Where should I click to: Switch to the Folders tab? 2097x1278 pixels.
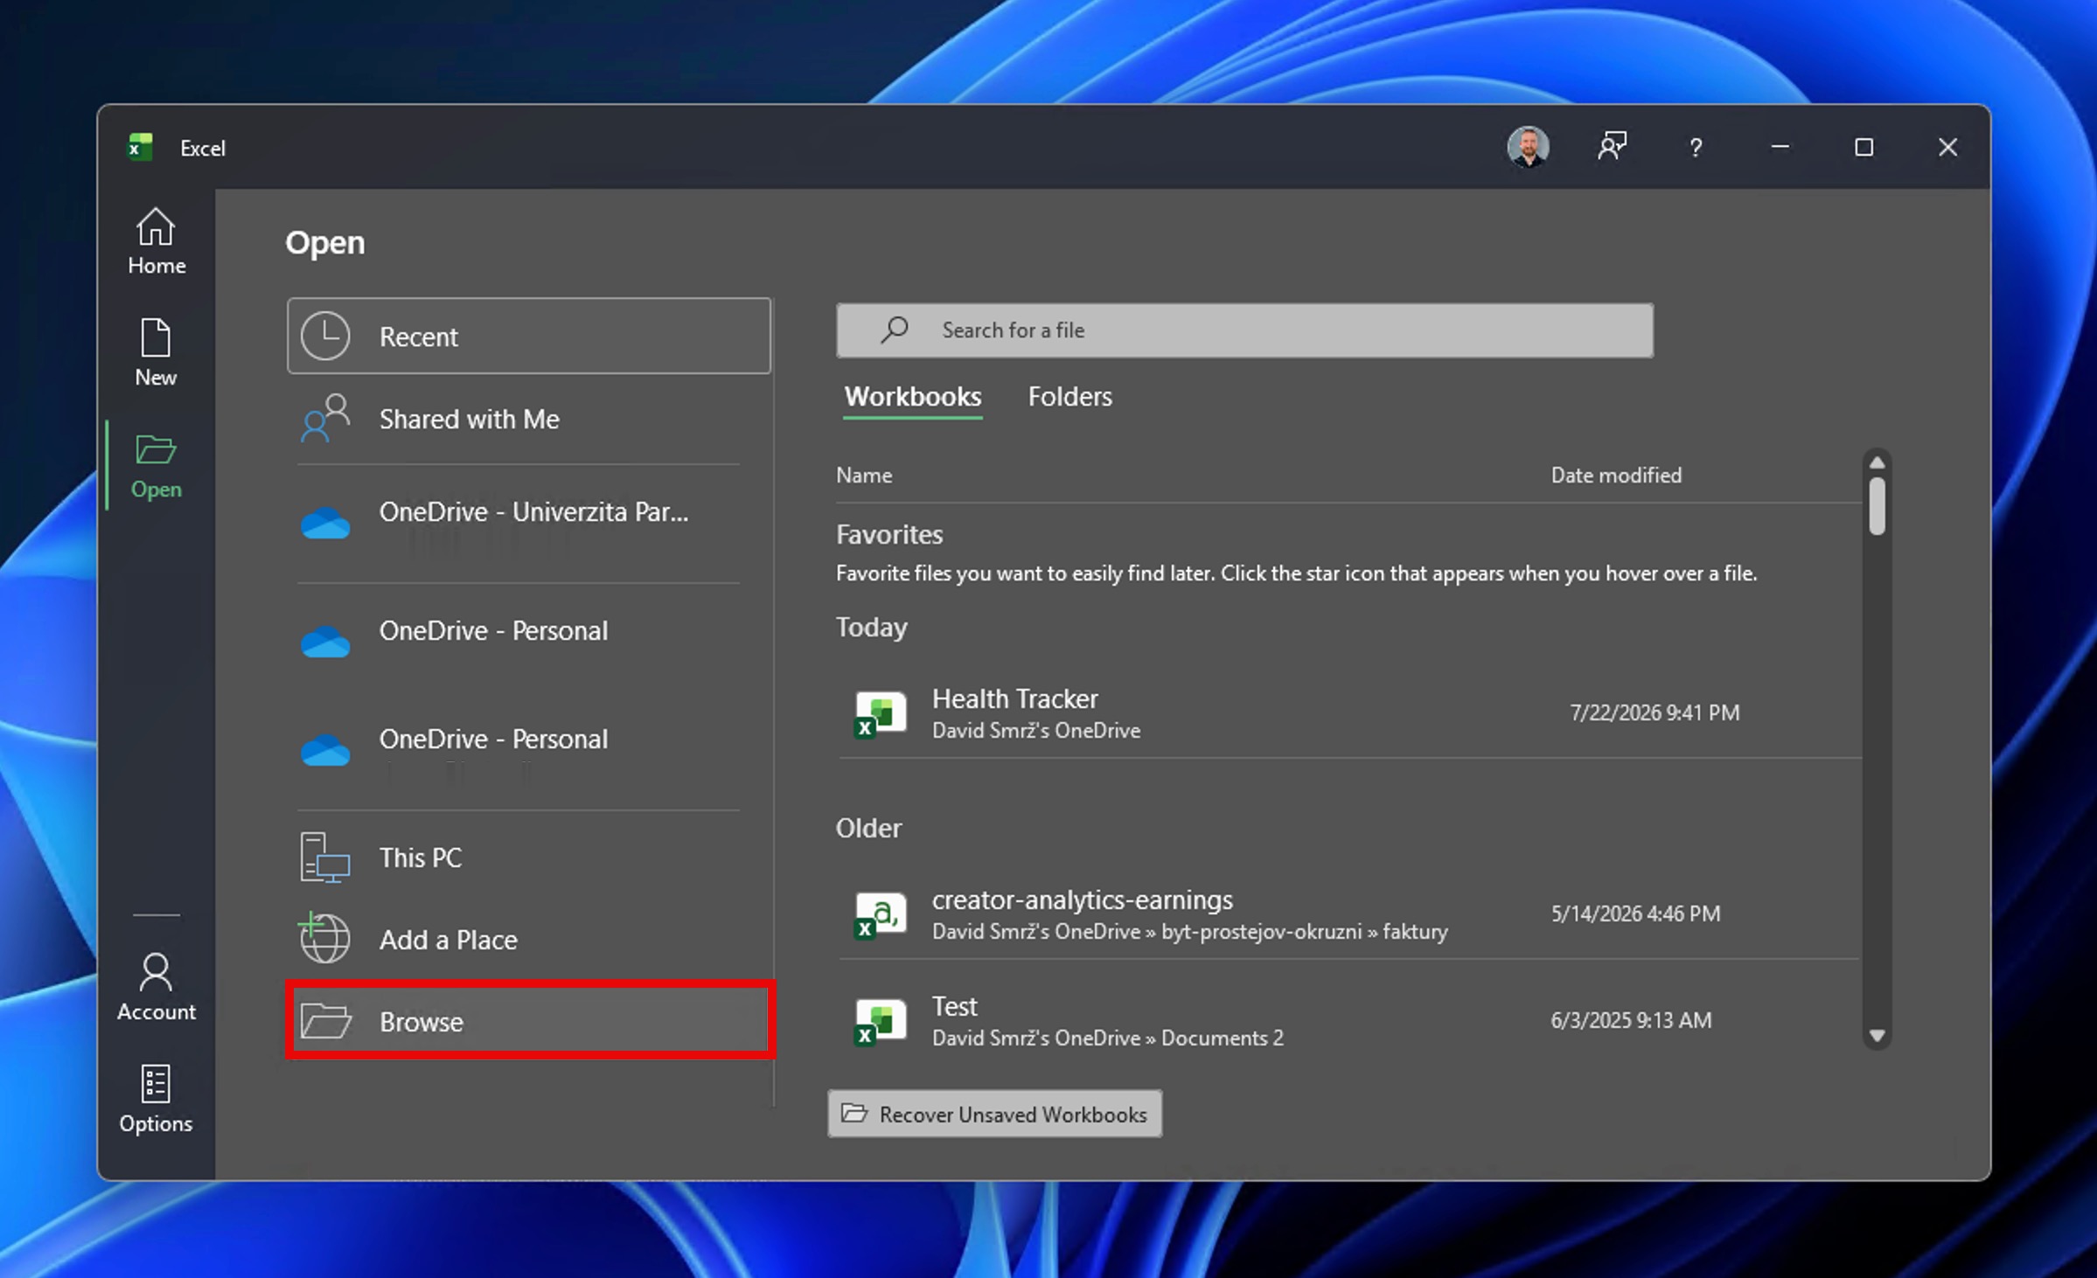point(1069,396)
